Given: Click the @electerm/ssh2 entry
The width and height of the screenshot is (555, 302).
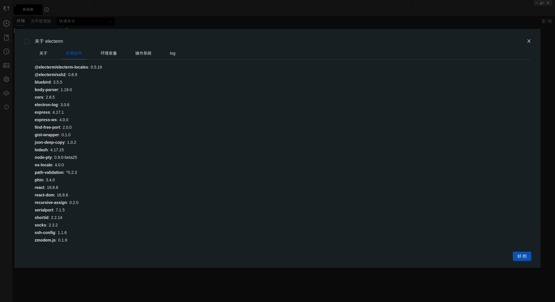Looking at the screenshot, I should [56, 75].
